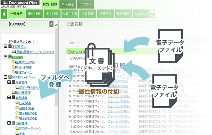Click the double-chevron more icon in toolbar

point(153,16)
